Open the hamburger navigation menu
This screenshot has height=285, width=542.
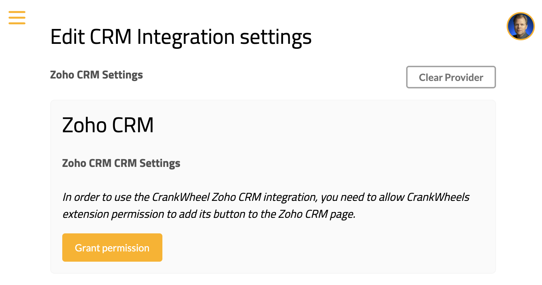click(17, 18)
